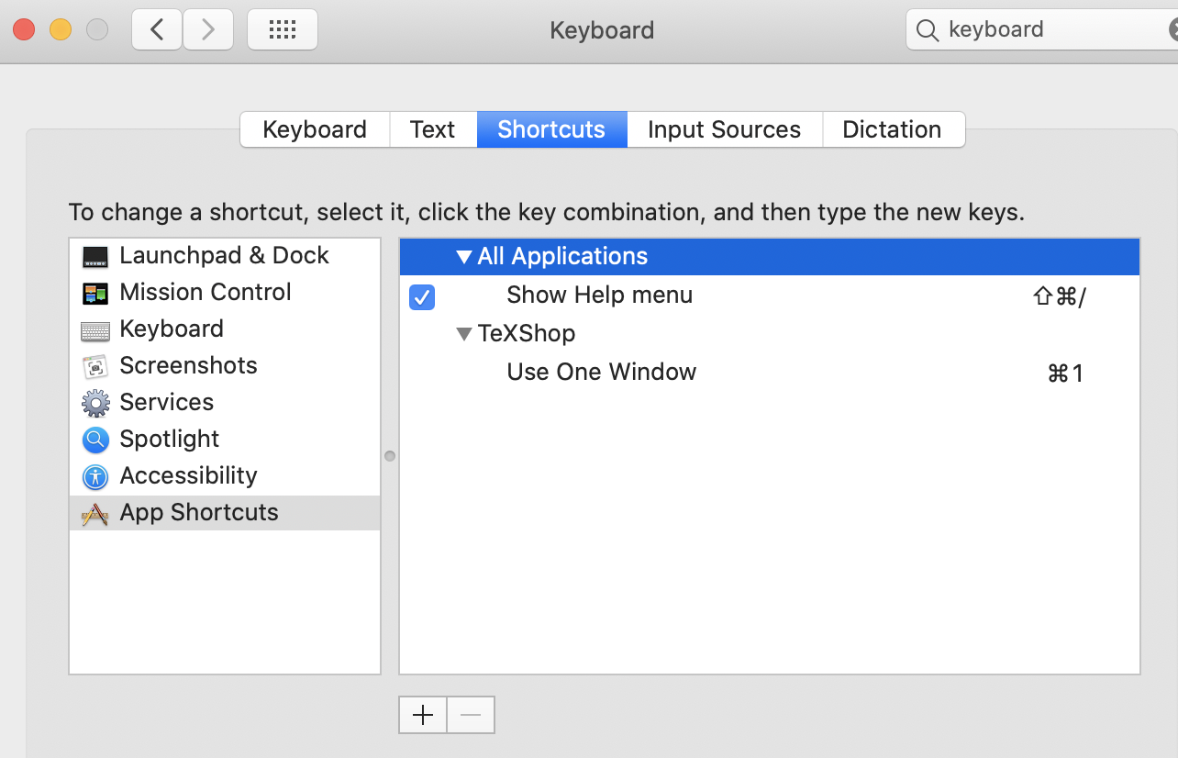Select the Keyboard shortcuts category
The height and width of the screenshot is (758, 1178).
pyautogui.click(x=171, y=329)
